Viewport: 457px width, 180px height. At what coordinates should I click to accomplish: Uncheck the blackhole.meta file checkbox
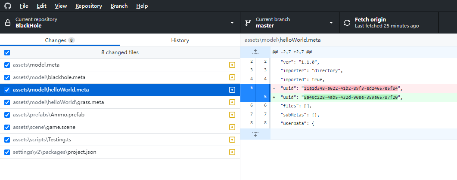[x=7, y=77]
